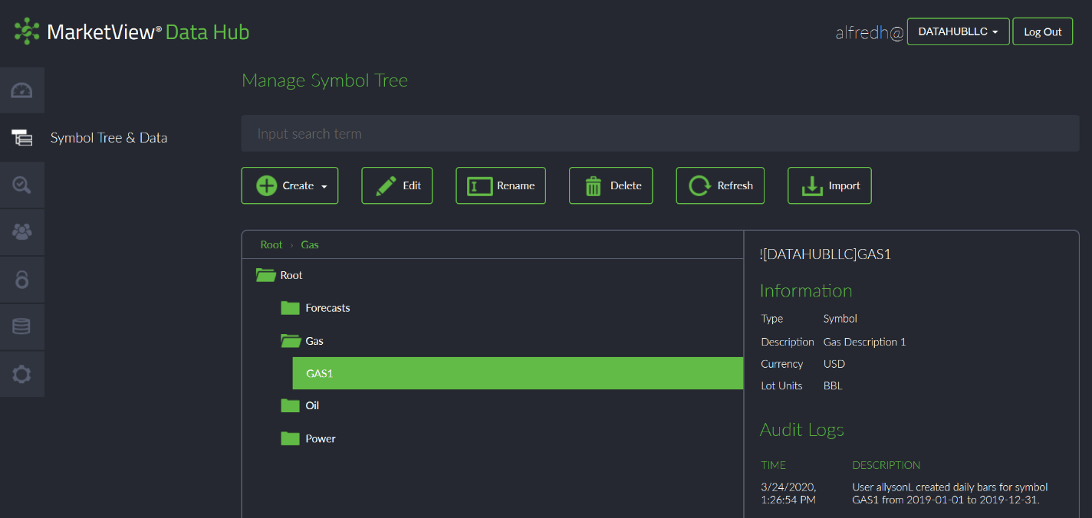Open the Dashboard gauge sidebar icon
Viewport: 1092px width, 518px height.
21,90
